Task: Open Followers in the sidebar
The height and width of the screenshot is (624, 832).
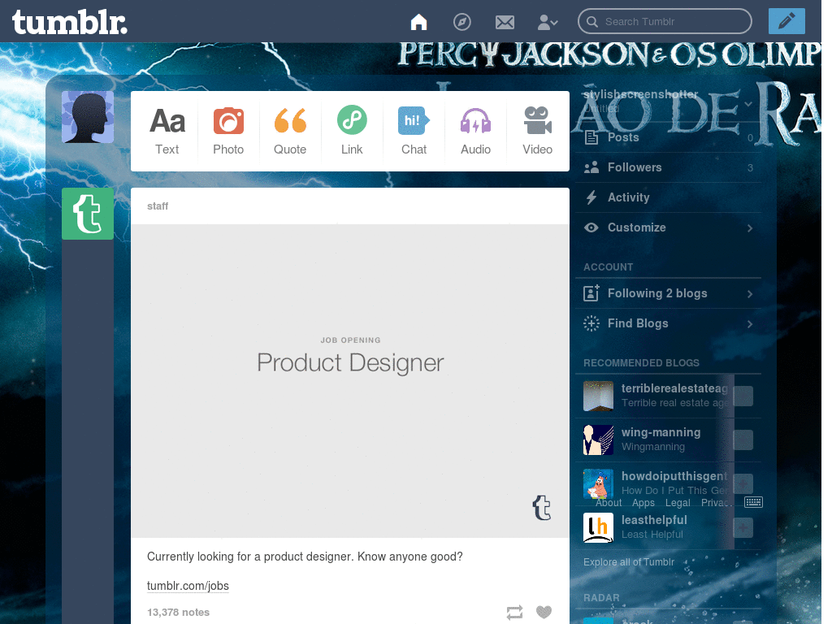Action: coord(669,167)
